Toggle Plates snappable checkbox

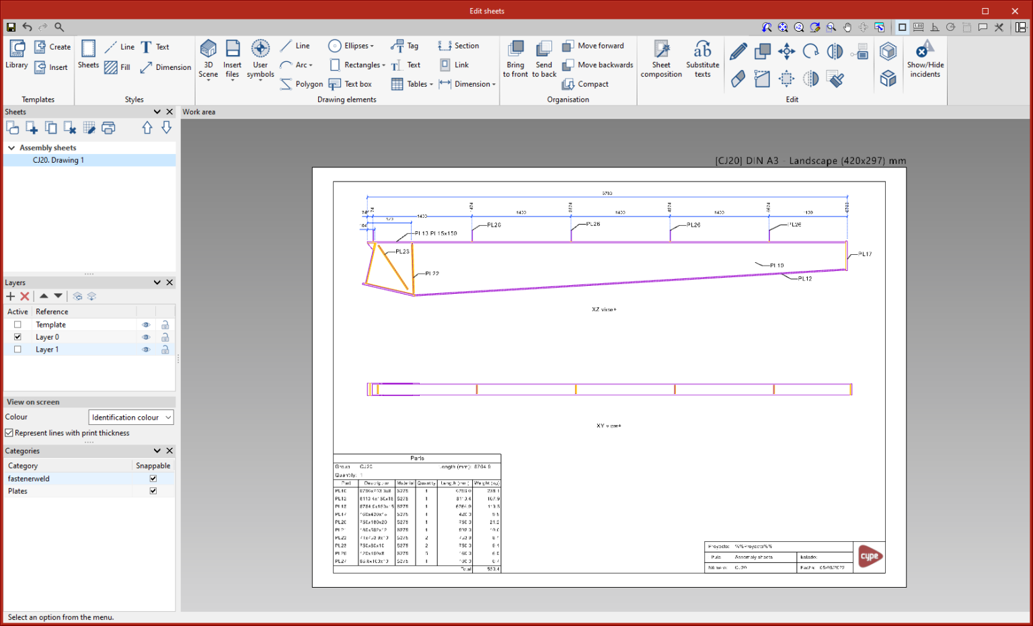[153, 491]
